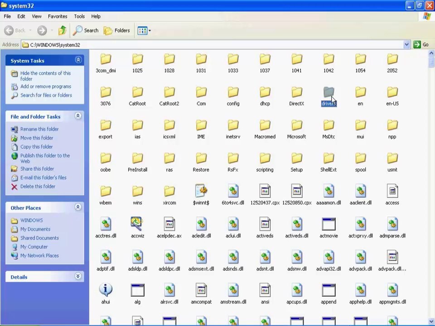Select the DirectX folder icon
This screenshot has width=435, height=326.
pos(296,92)
